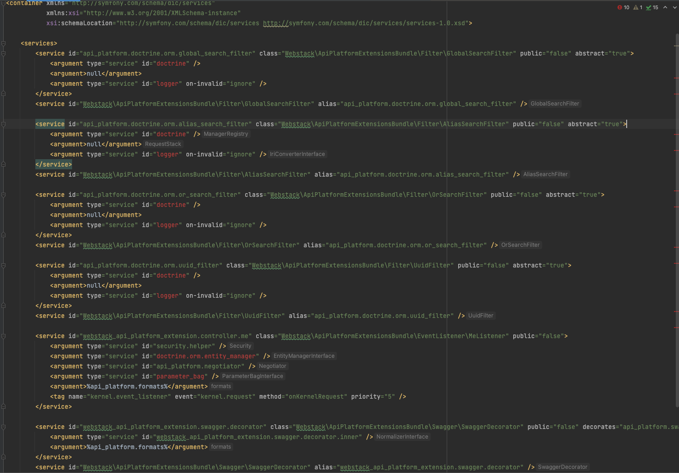Click "parameter_bag" argument id
Image resolution: width=679 pixels, height=473 pixels.
tap(180, 377)
